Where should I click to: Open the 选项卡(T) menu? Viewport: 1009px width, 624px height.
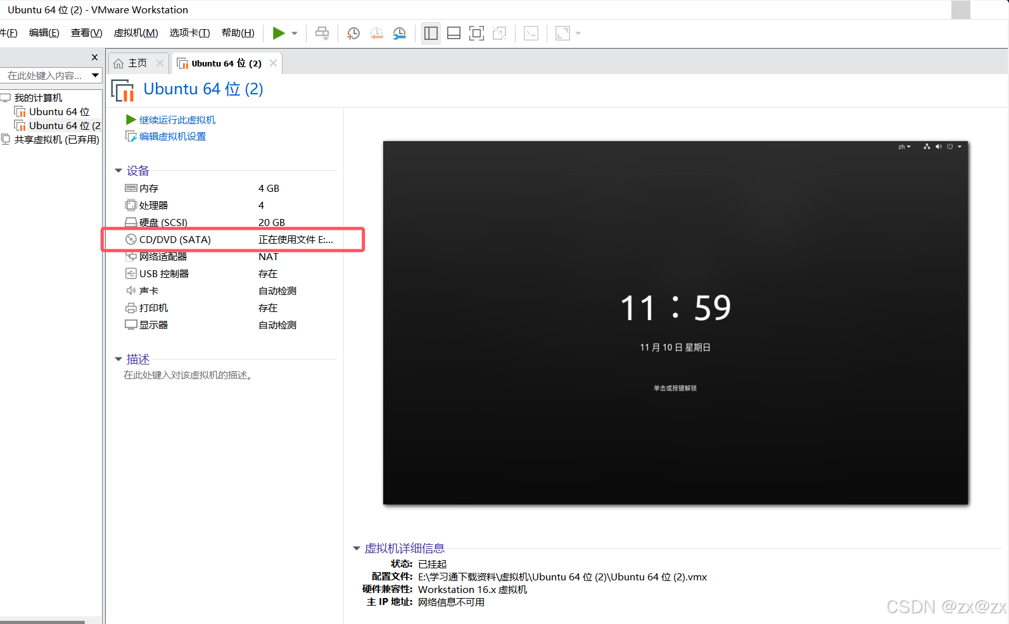(190, 33)
